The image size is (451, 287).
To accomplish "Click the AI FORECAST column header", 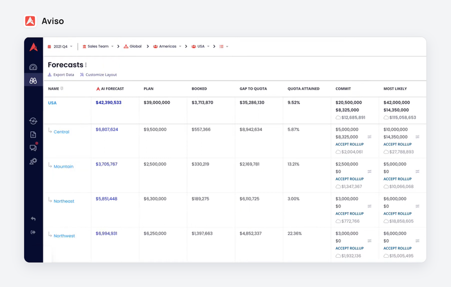I will [110, 89].
